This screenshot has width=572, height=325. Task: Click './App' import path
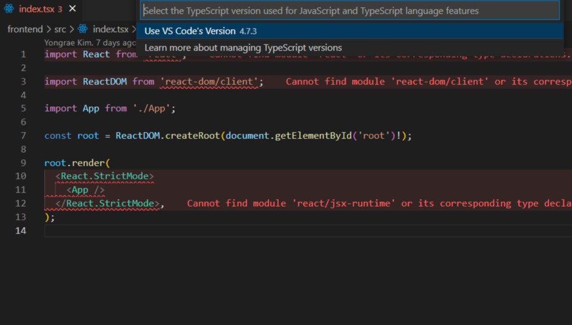[152, 109]
